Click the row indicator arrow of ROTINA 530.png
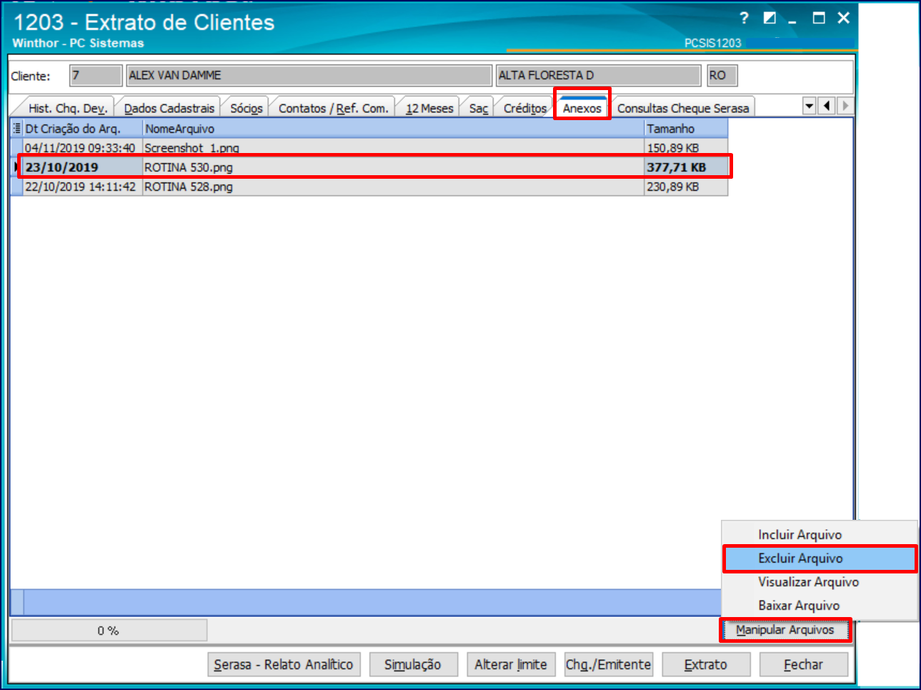The image size is (921, 690). (17, 167)
